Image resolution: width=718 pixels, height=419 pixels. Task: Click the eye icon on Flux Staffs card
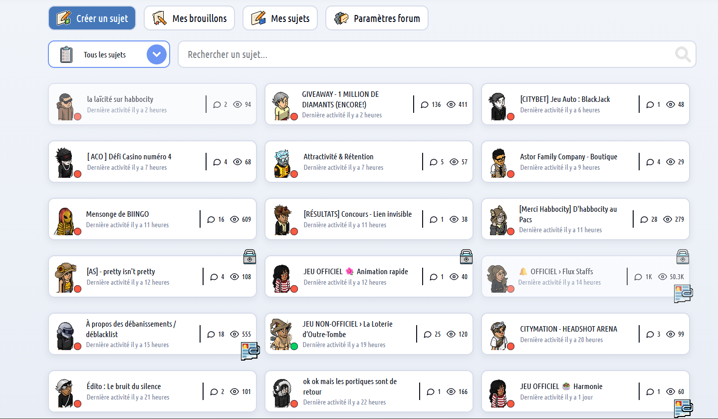click(x=663, y=277)
